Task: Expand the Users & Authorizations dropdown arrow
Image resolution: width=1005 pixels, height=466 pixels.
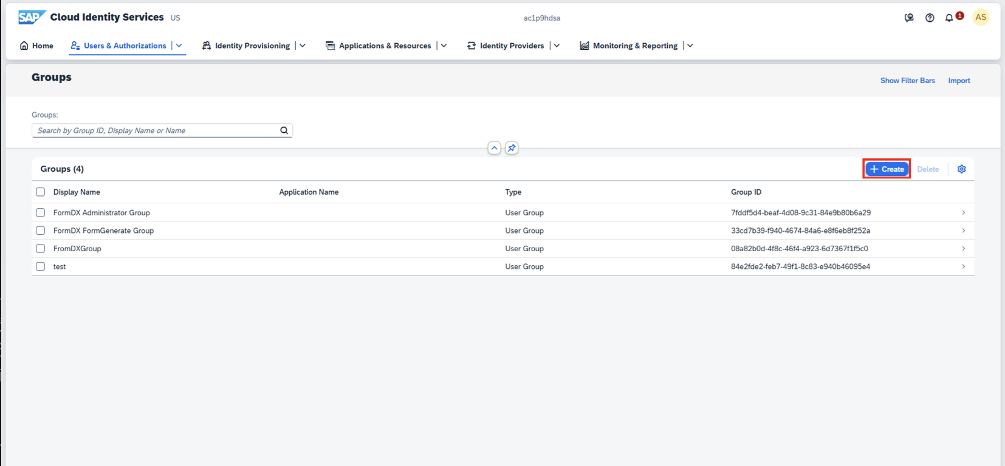Action: [179, 46]
